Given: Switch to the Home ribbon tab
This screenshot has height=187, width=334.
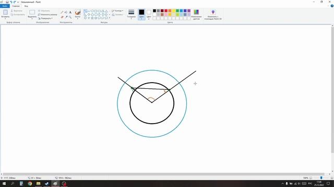Looking at the screenshot, I should 16,6.
